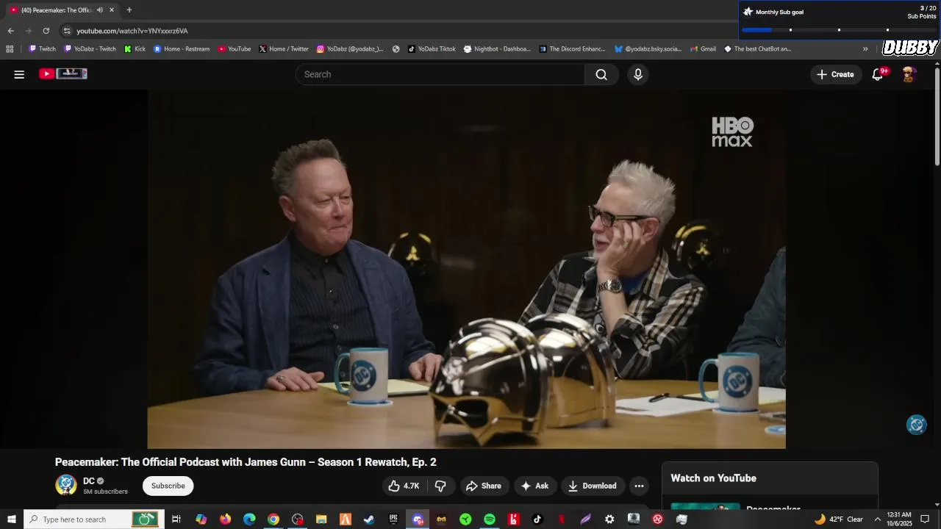Expand hidden bookmarks chevron

(x=865, y=49)
